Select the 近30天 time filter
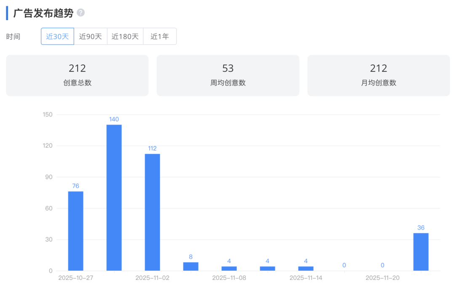The image size is (455, 285). point(57,36)
